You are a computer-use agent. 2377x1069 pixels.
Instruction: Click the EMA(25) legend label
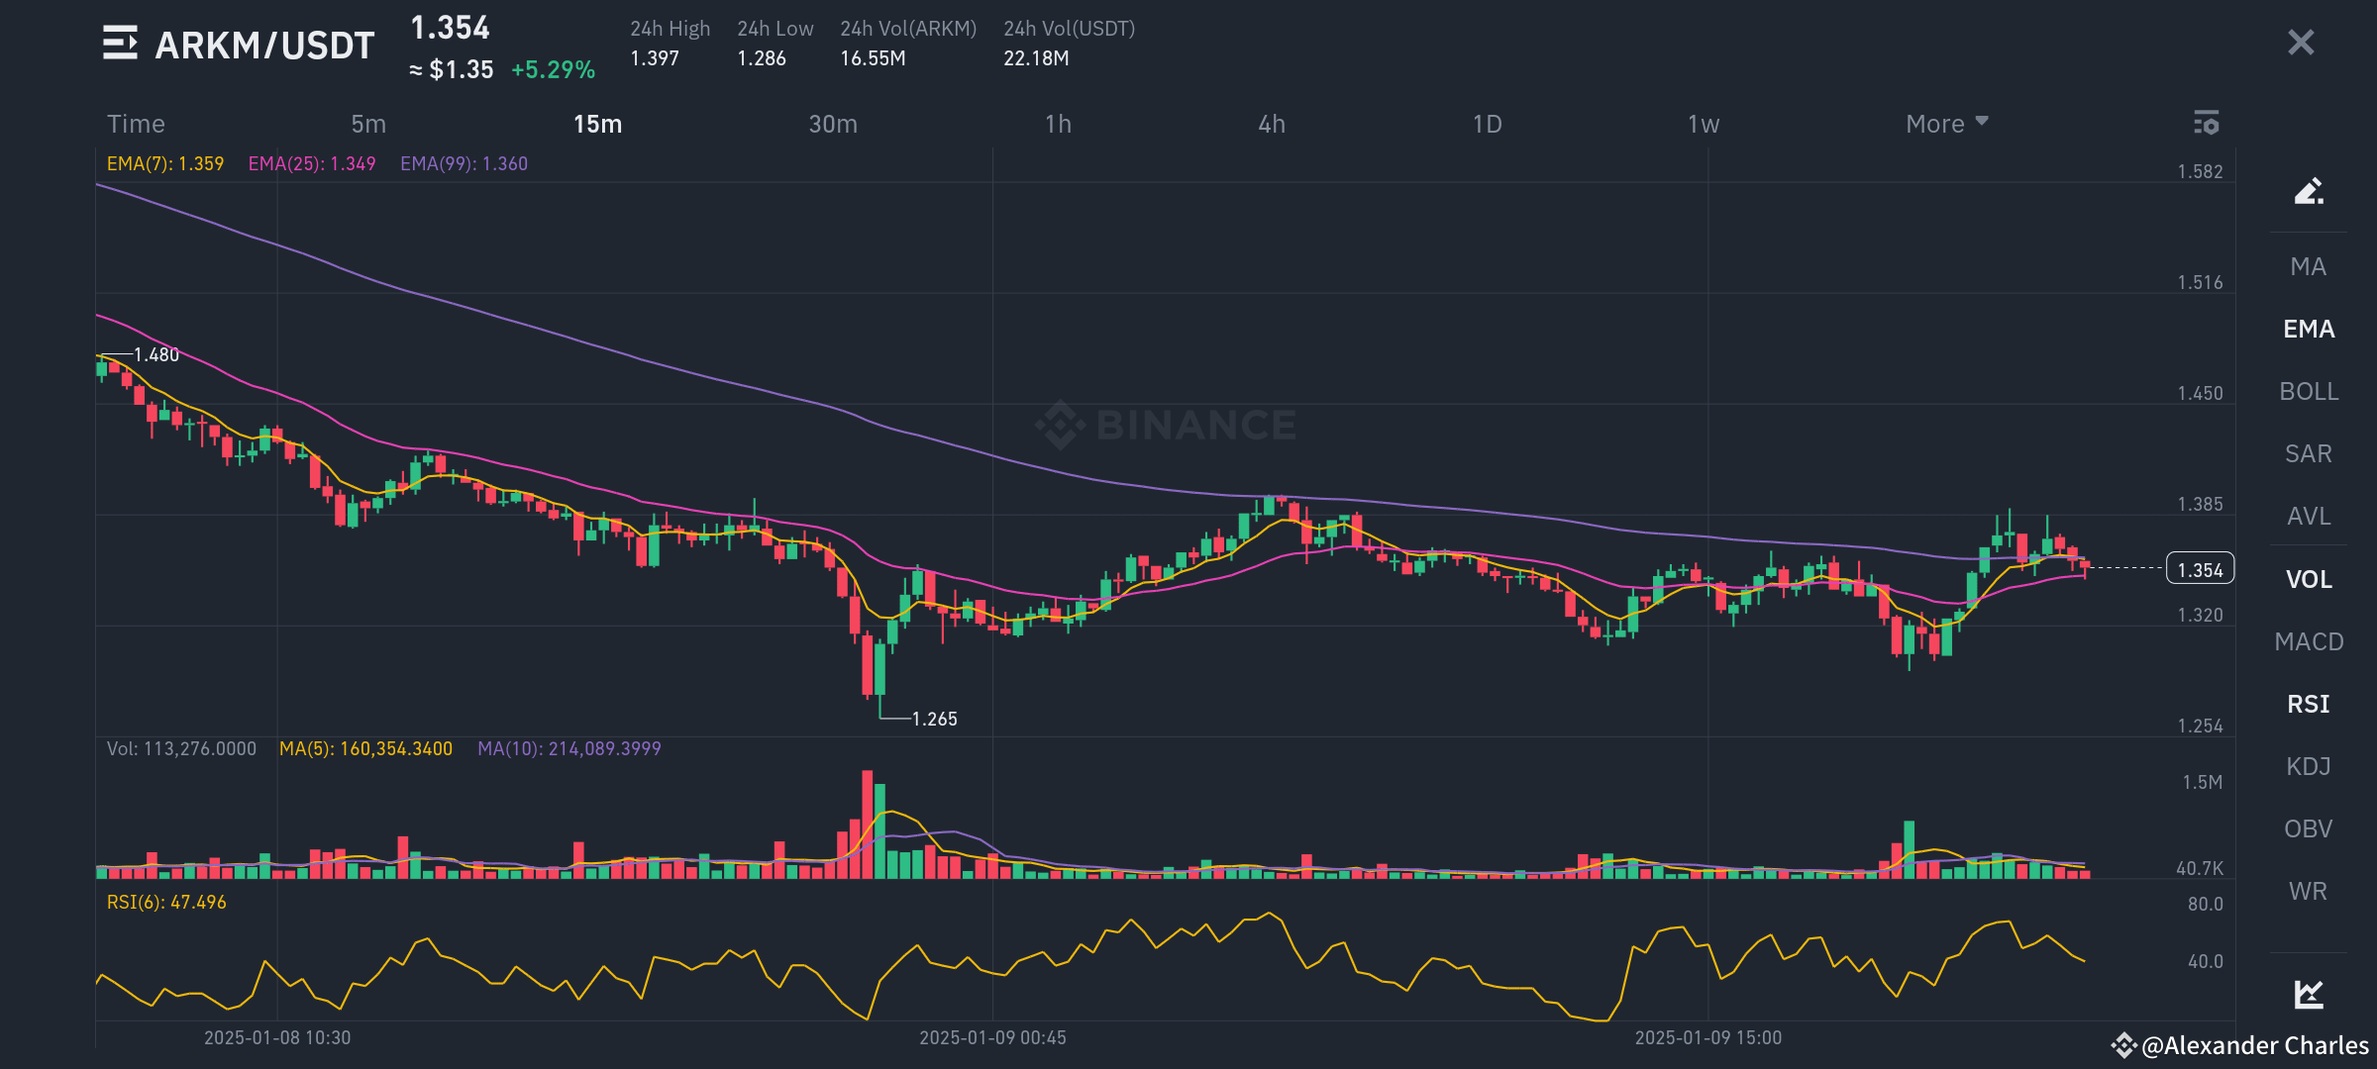coord(310,163)
